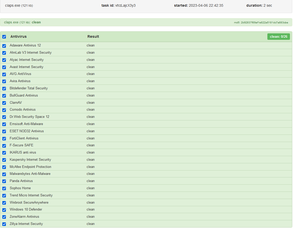Viewport: 293px width, 228px height.
Task: Click the 'Avira Antivirus' name
Action: 20,81
